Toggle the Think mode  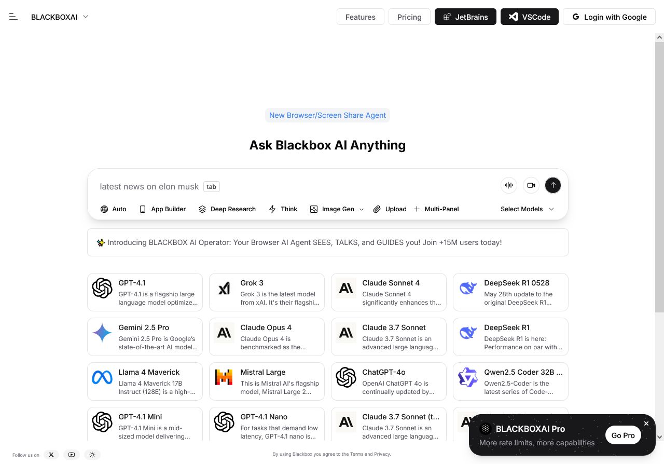(x=283, y=209)
